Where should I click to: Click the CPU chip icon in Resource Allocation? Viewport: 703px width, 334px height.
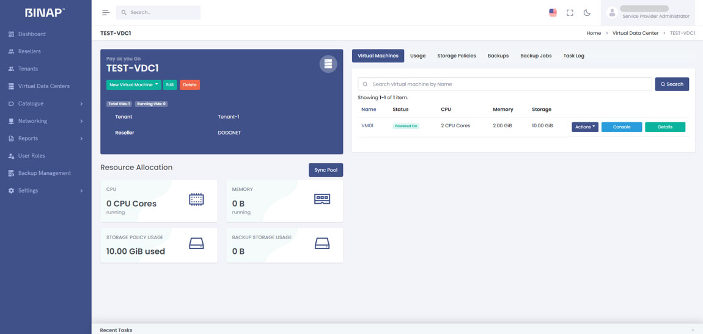196,199
